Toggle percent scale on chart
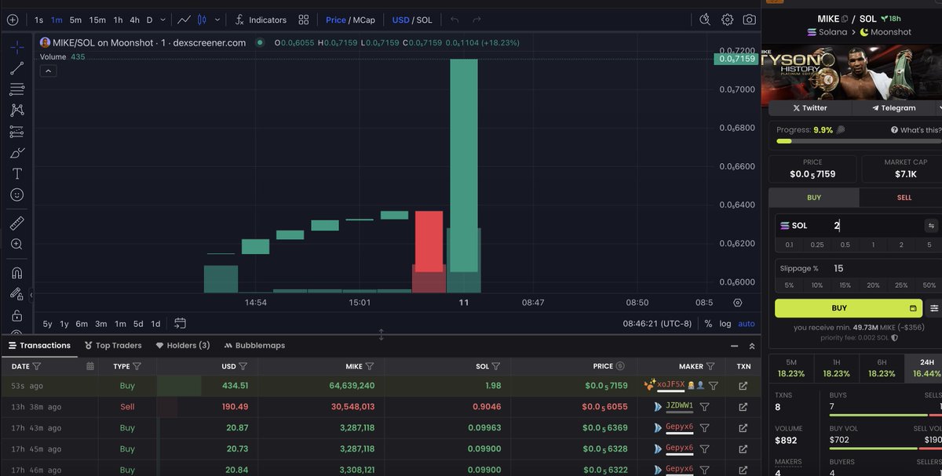This screenshot has width=942, height=476. pyautogui.click(x=708, y=324)
